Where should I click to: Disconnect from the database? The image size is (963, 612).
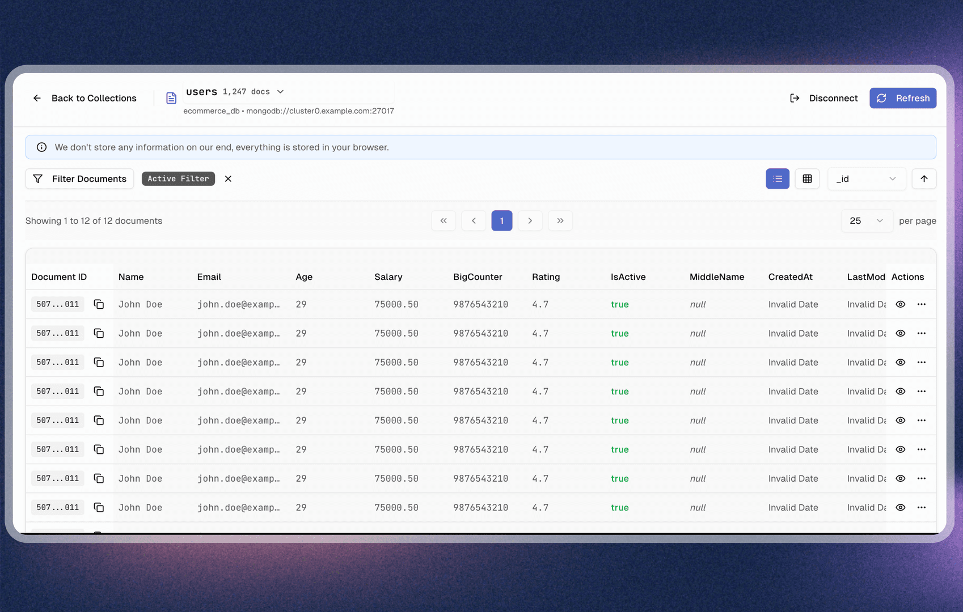coord(824,98)
